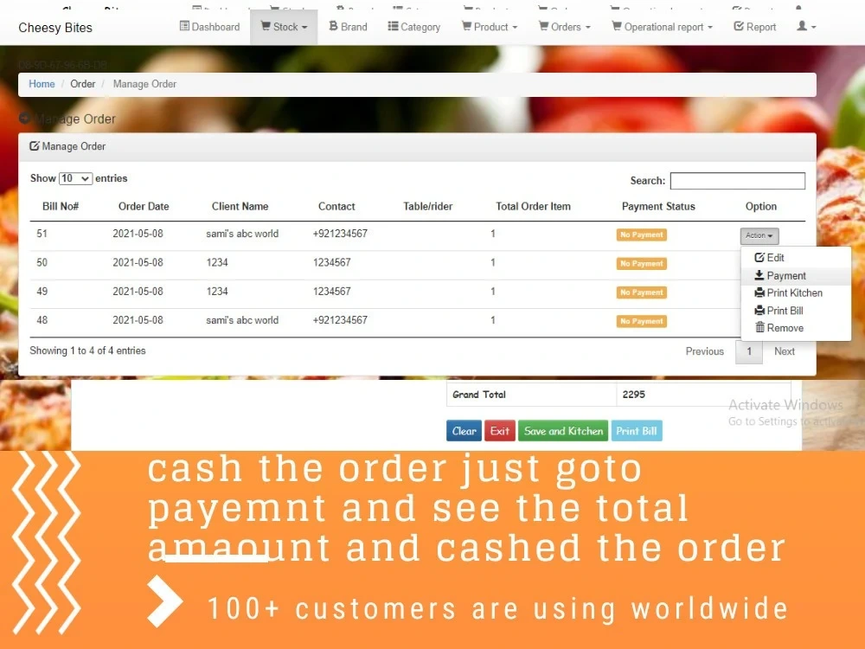Viewport: 865px width, 649px height.
Task: Select bill number 48 cell
Action: click(42, 320)
